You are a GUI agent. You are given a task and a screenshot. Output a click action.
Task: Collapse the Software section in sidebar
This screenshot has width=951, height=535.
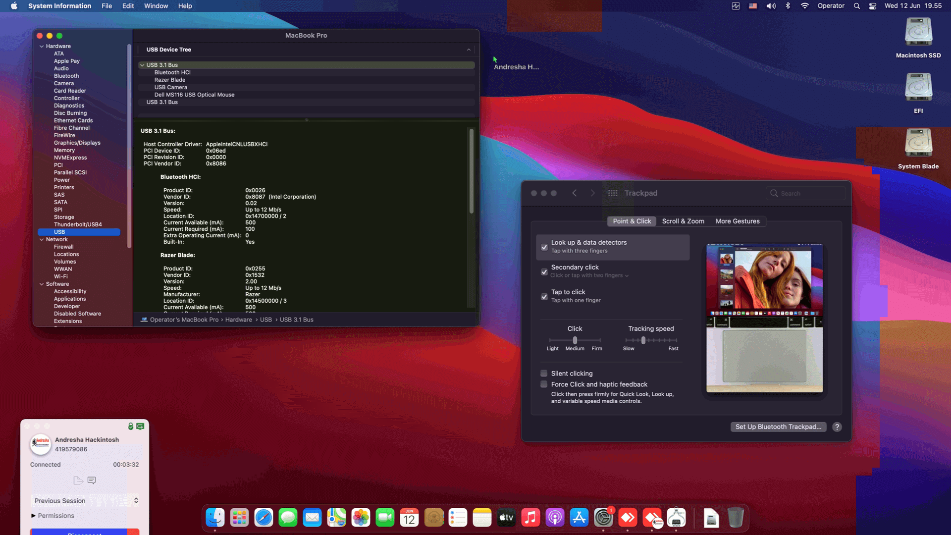point(42,284)
